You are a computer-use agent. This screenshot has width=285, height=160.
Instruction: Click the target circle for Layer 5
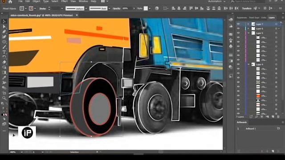click(276, 33)
